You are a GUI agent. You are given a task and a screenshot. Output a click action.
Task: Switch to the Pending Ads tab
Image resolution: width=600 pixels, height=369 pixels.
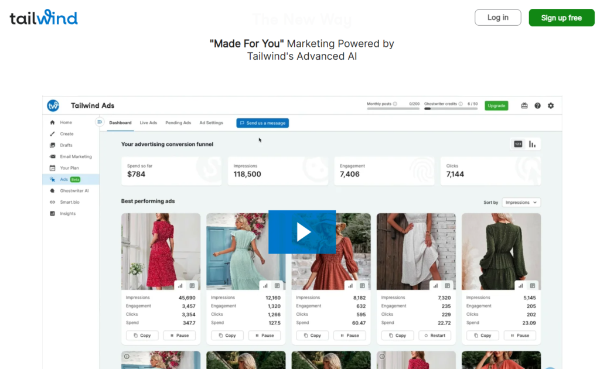178,123
